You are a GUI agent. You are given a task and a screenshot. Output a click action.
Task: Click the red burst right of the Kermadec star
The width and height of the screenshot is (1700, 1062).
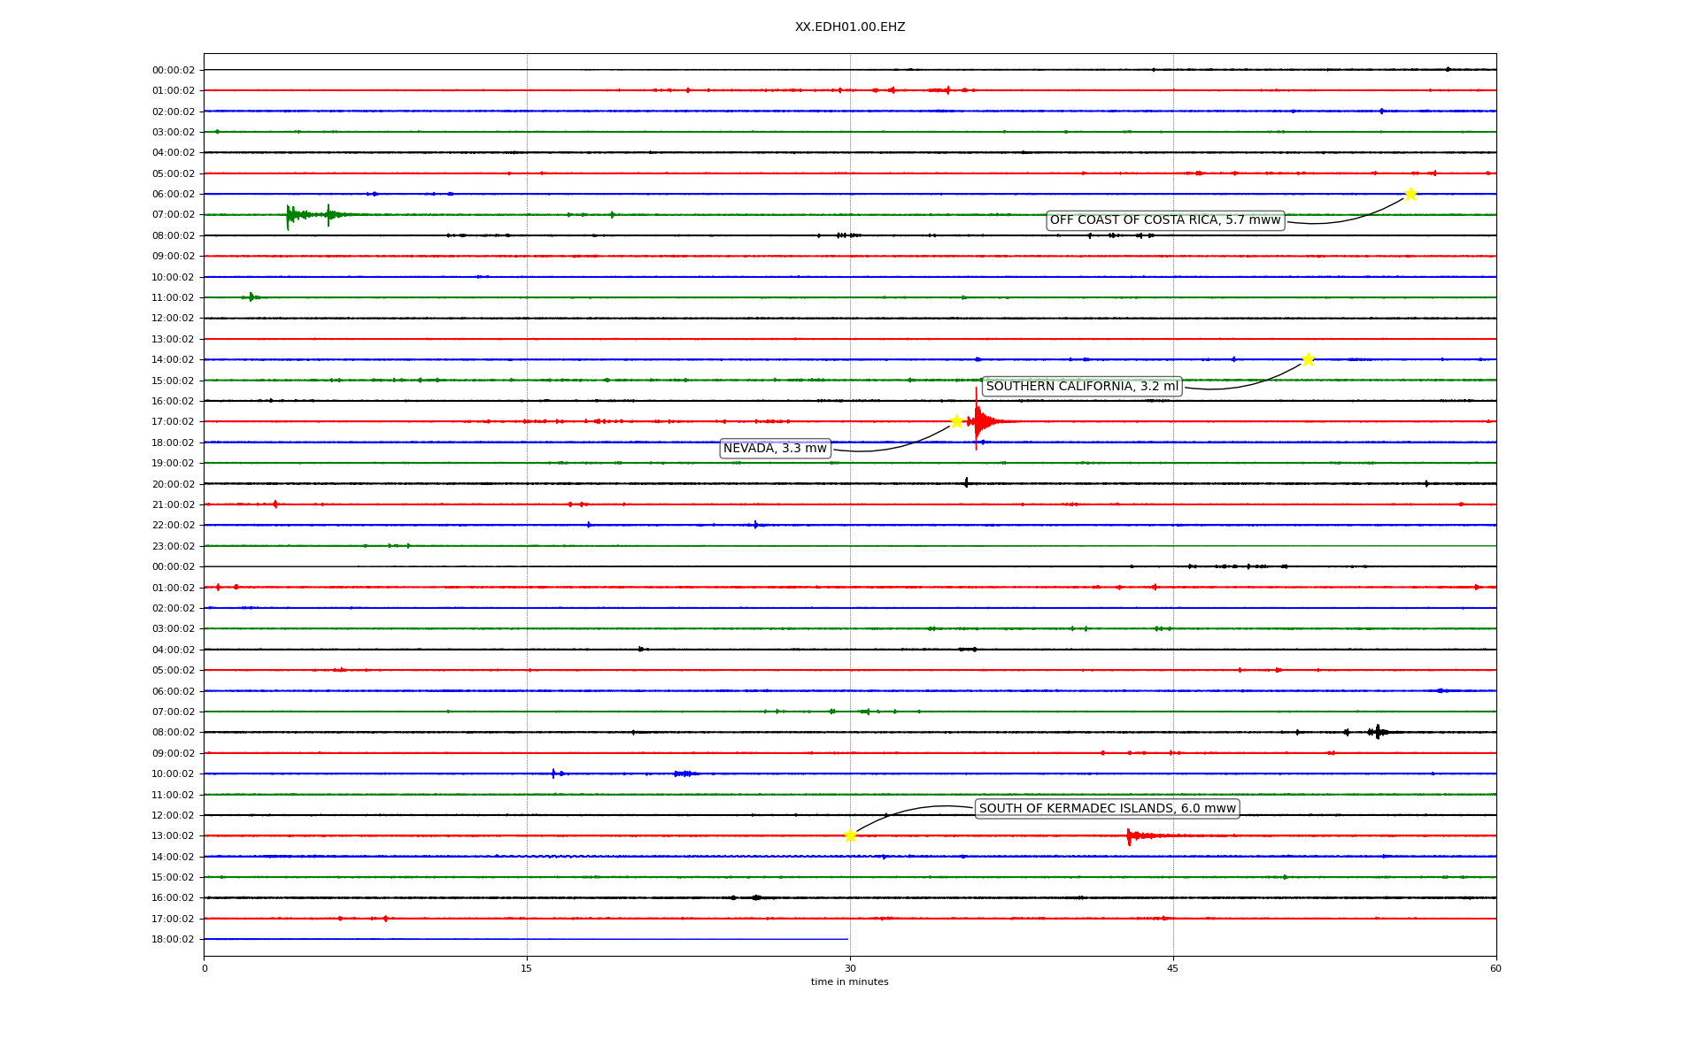[x=1132, y=835]
